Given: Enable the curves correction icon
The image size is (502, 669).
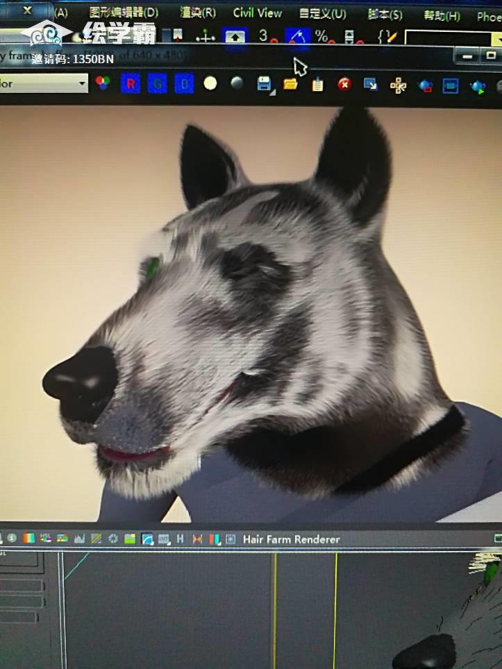Looking at the screenshot, I should tap(96, 539).
